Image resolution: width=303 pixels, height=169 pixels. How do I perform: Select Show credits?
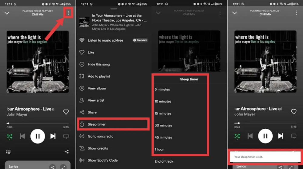click(x=113, y=148)
